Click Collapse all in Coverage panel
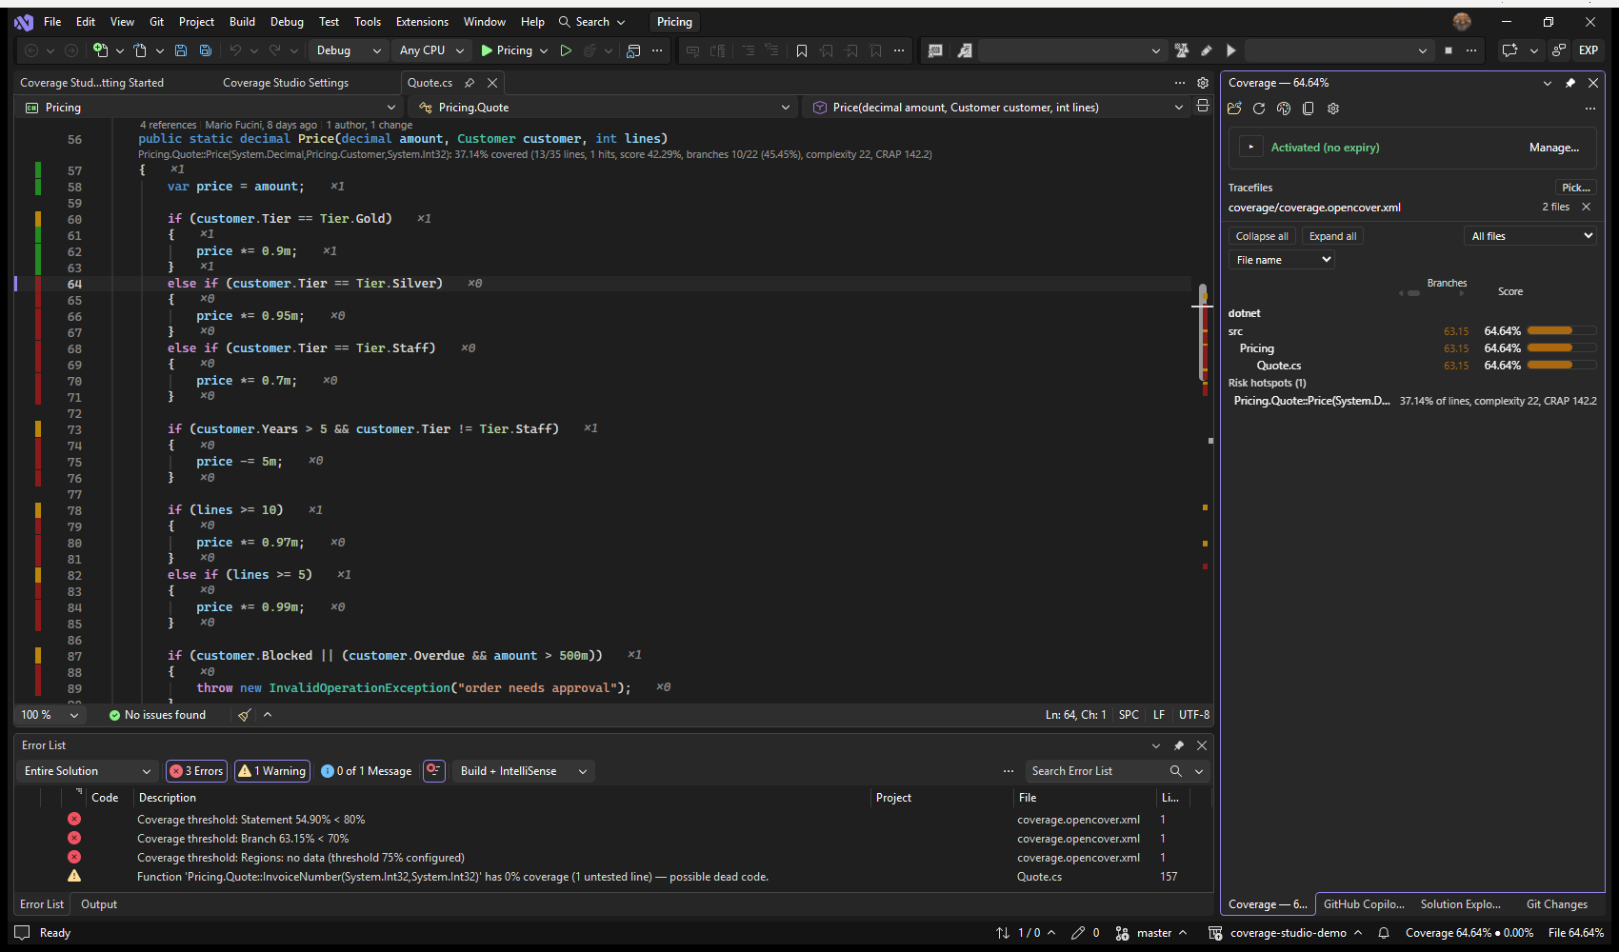This screenshot has height=952, width=1619. [x=1262, y=236]
